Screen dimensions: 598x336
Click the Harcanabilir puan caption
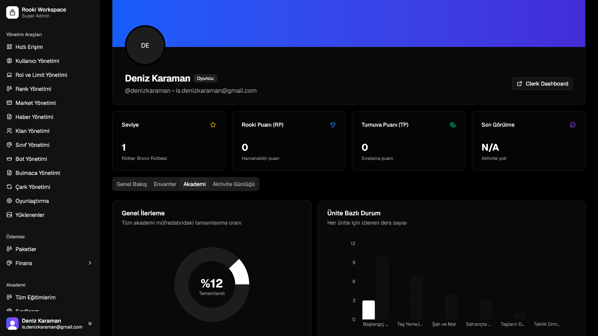(x=260, y=158)
